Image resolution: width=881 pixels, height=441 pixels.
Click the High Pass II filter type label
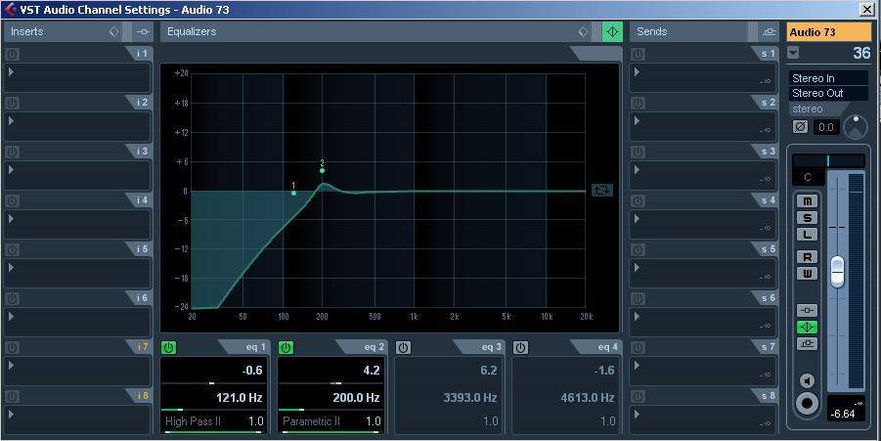(x=193, y=420)
